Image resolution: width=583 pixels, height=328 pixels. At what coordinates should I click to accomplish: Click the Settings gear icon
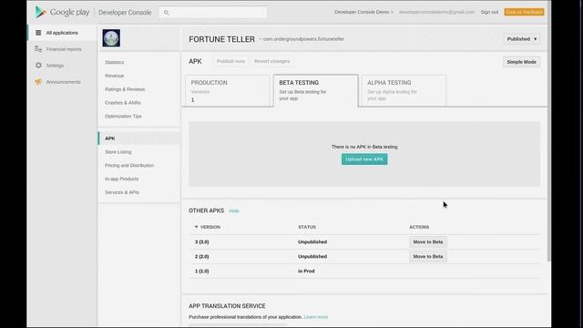click(x=38, y=65)
